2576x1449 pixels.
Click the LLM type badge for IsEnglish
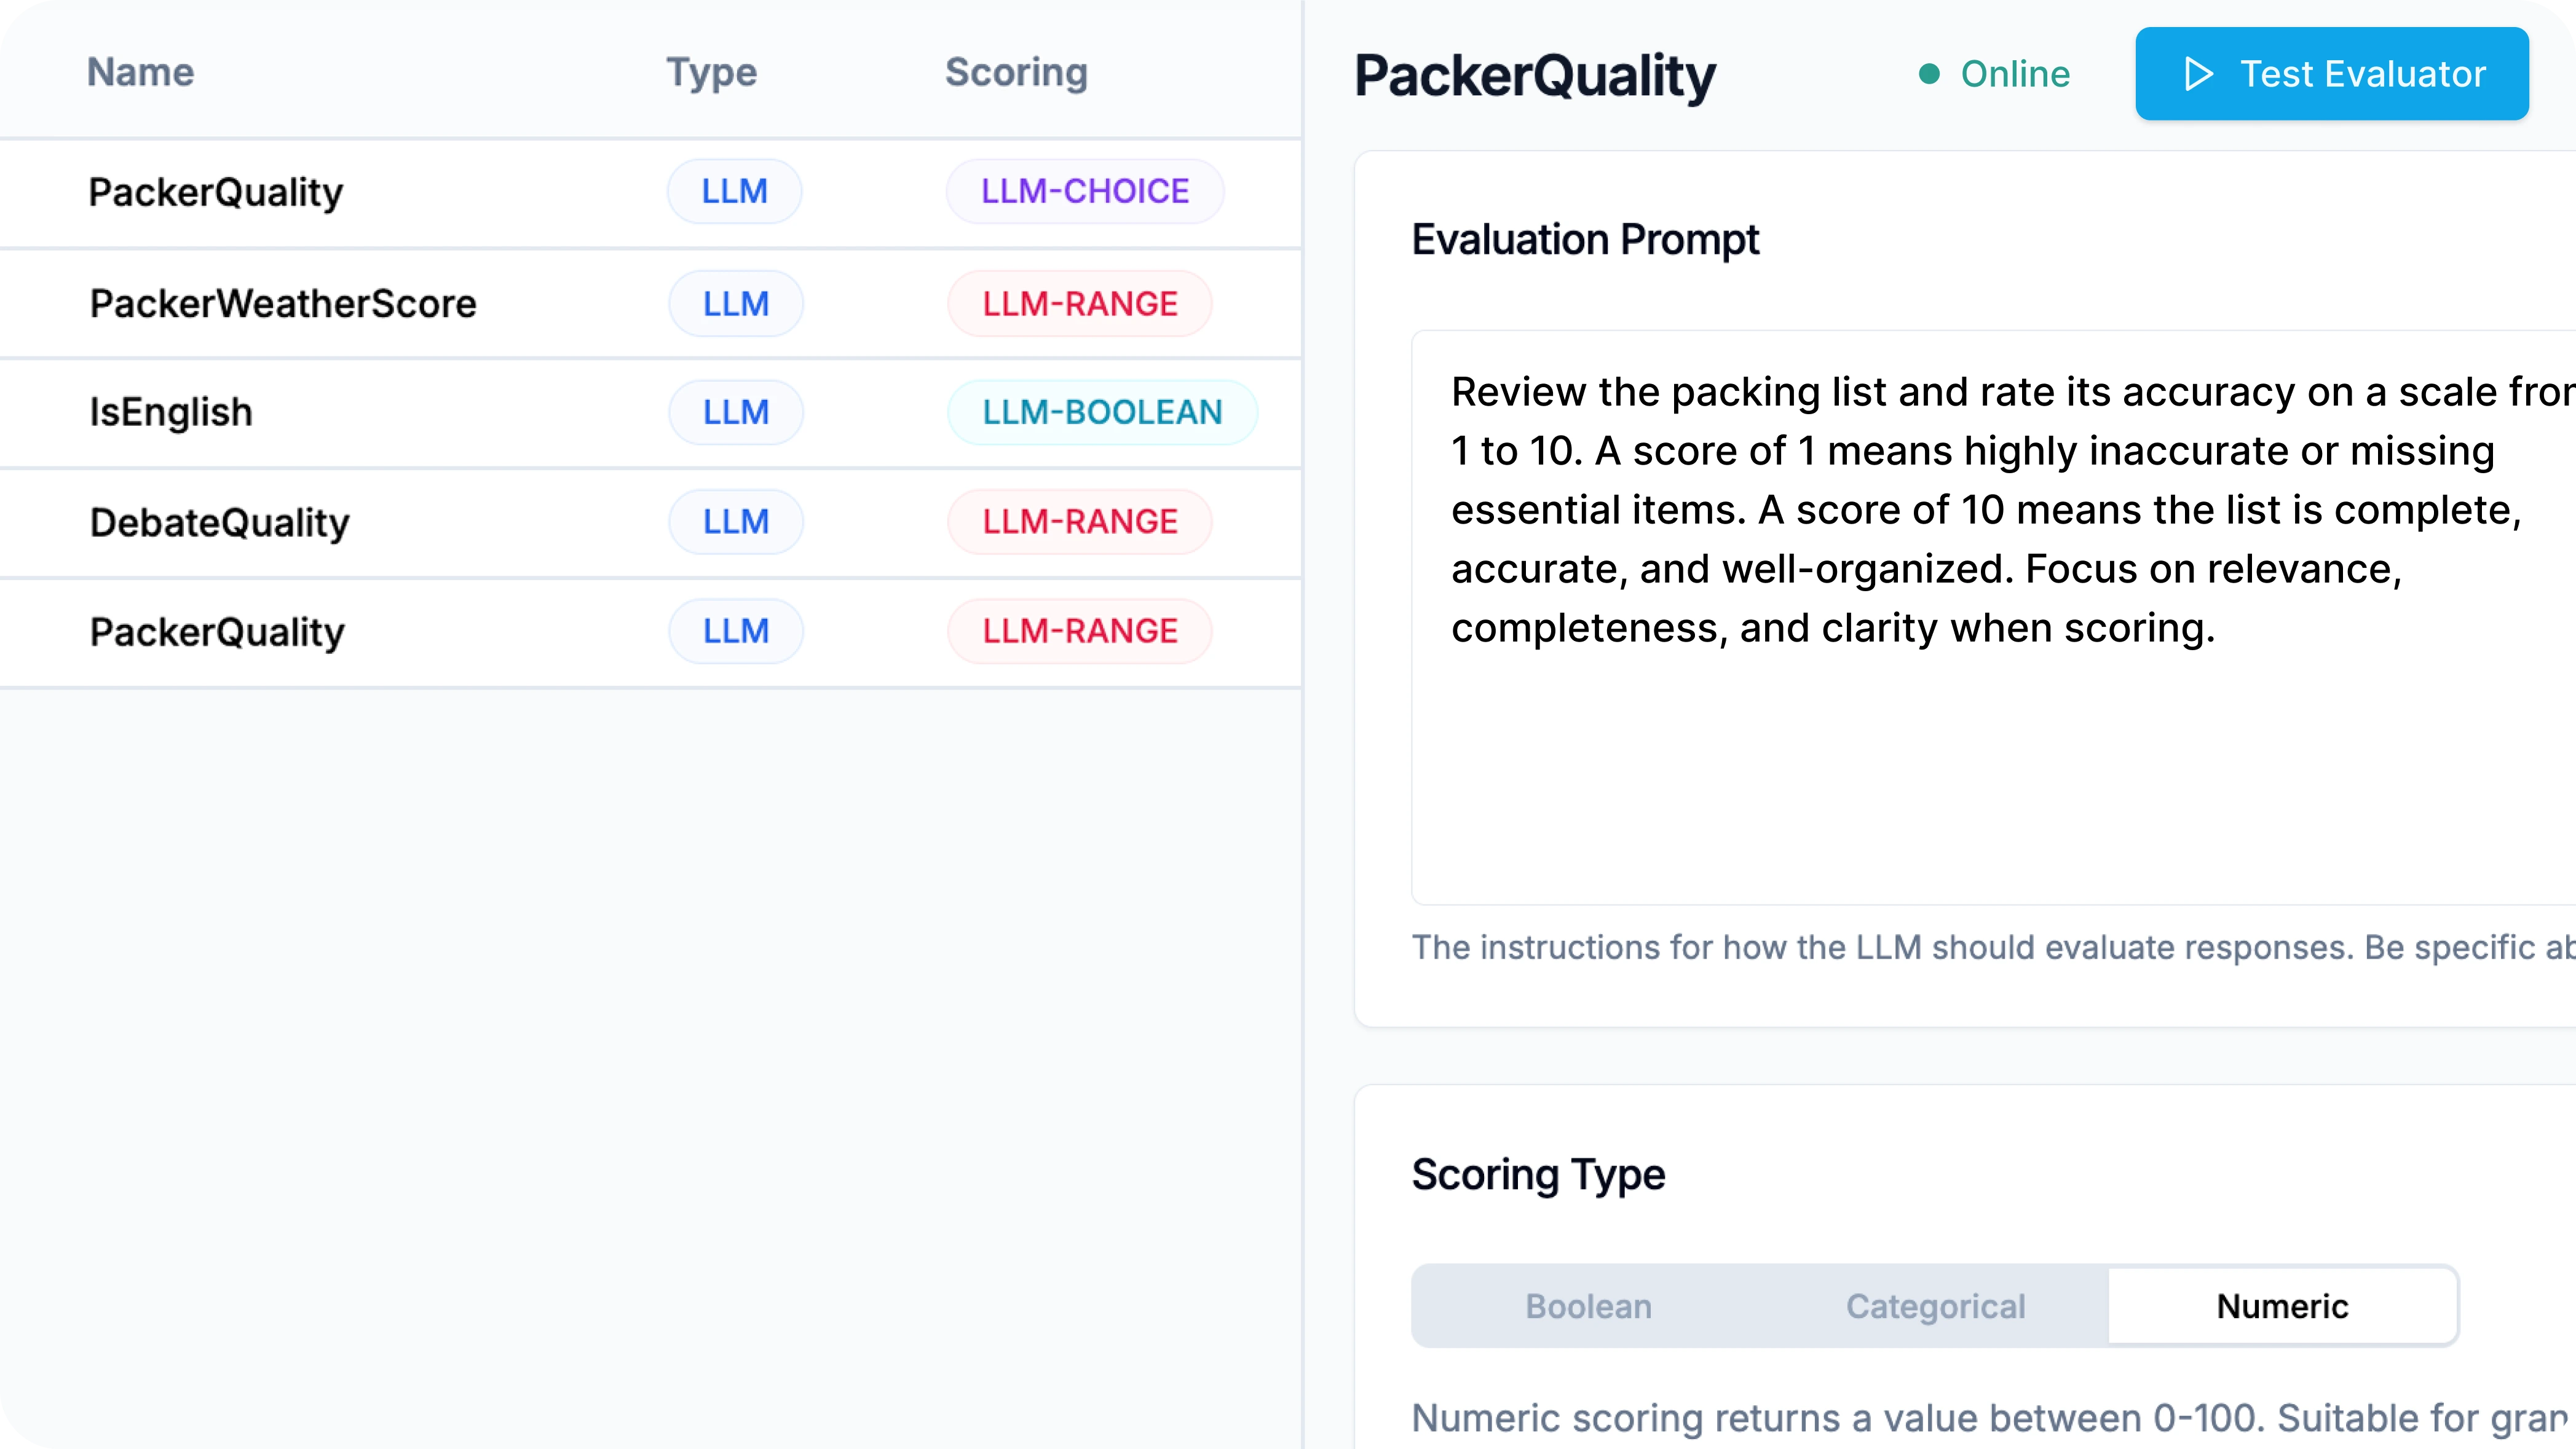pos(736,412)
